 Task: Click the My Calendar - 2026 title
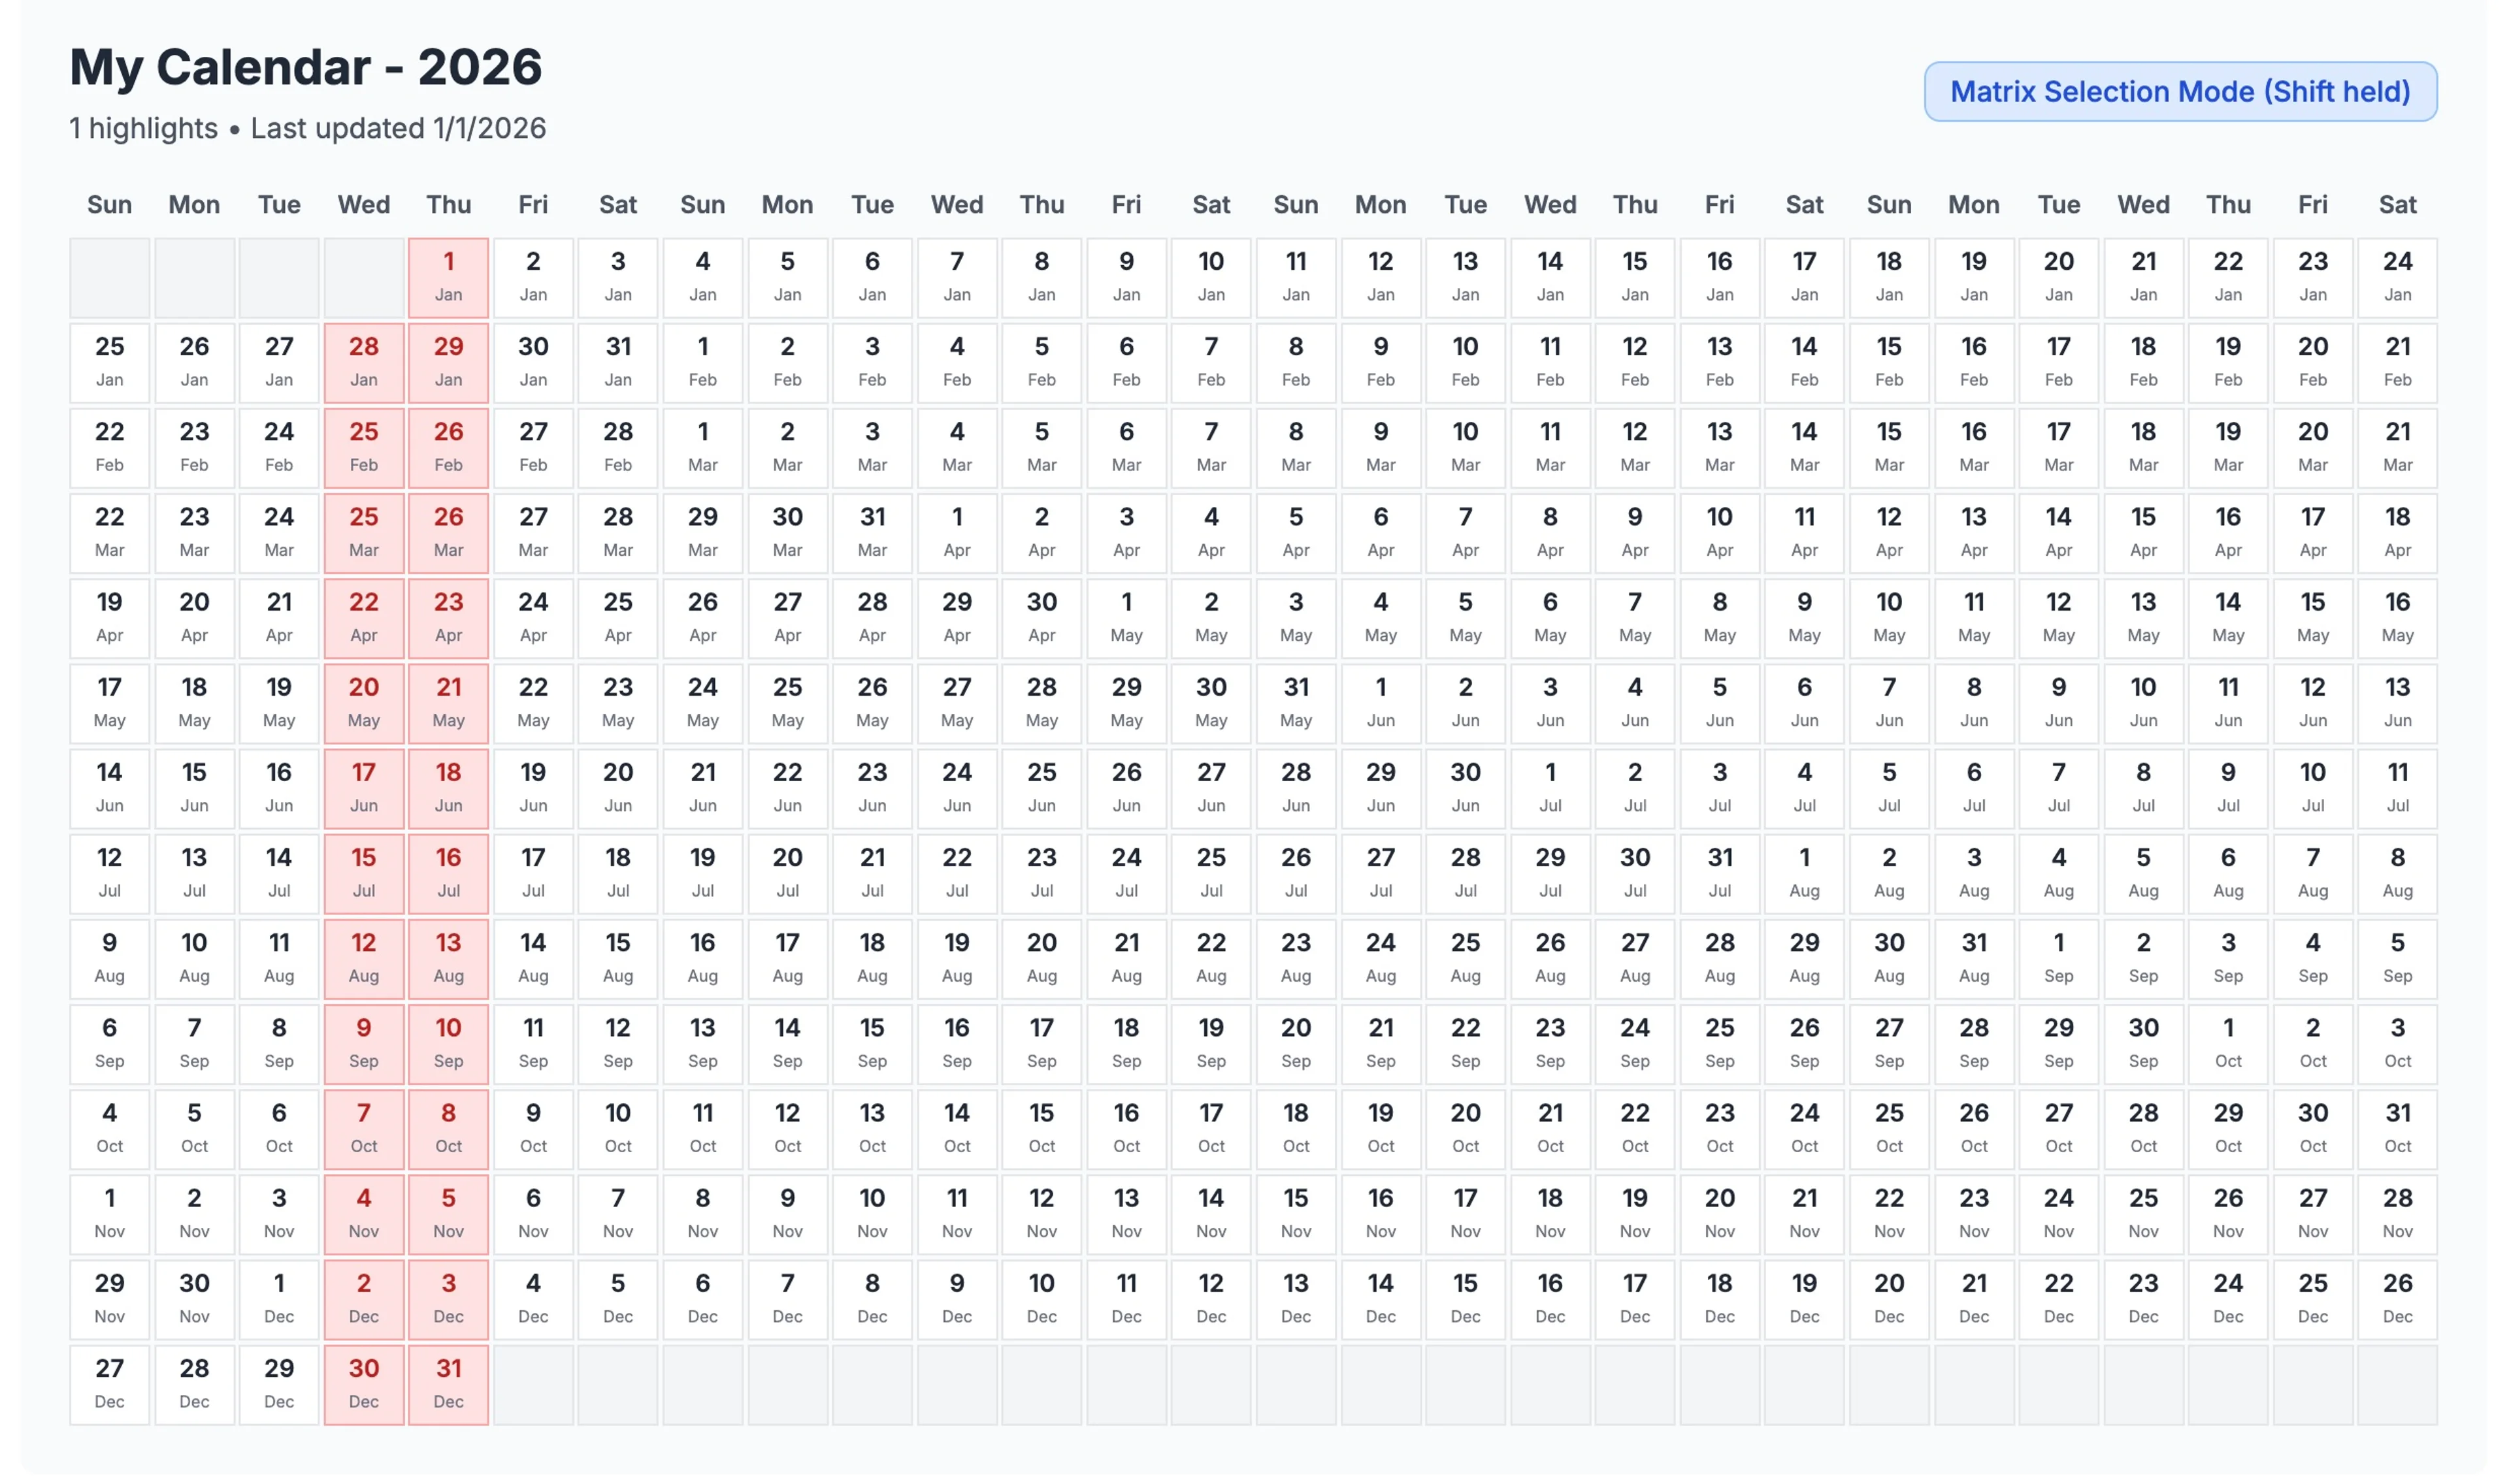click(x=305, y=67)
